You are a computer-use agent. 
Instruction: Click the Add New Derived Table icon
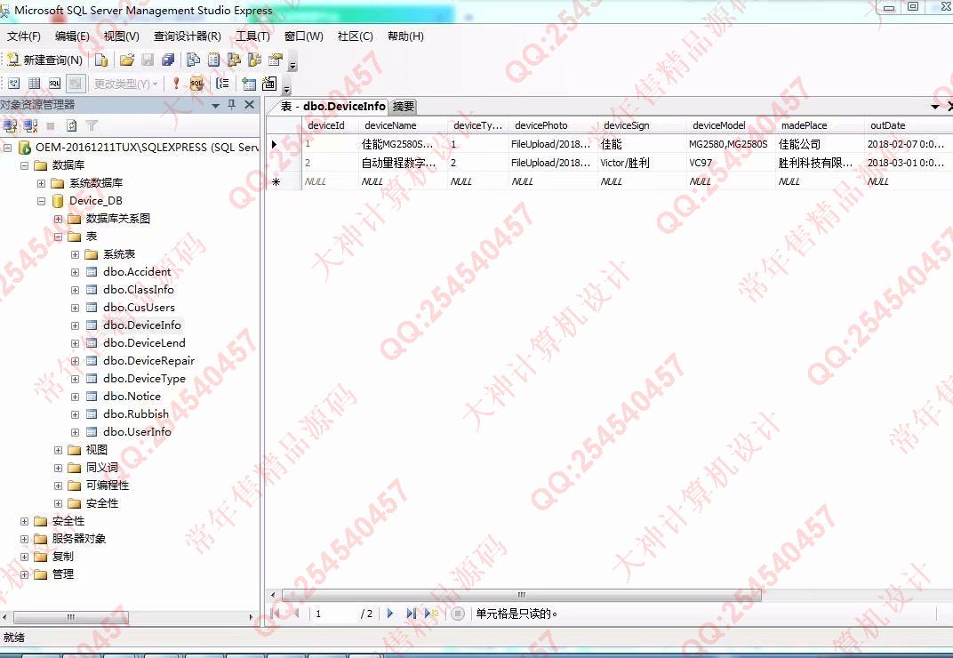(269, 84)
